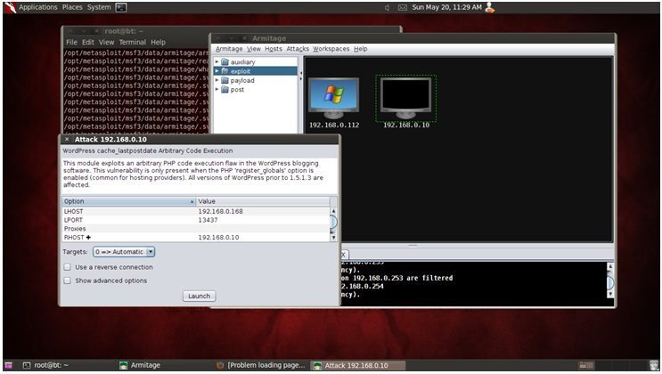This screenshot has width=662, height=374.
Task: Click the workspace switcher in bottom panel
Action: 586,366
